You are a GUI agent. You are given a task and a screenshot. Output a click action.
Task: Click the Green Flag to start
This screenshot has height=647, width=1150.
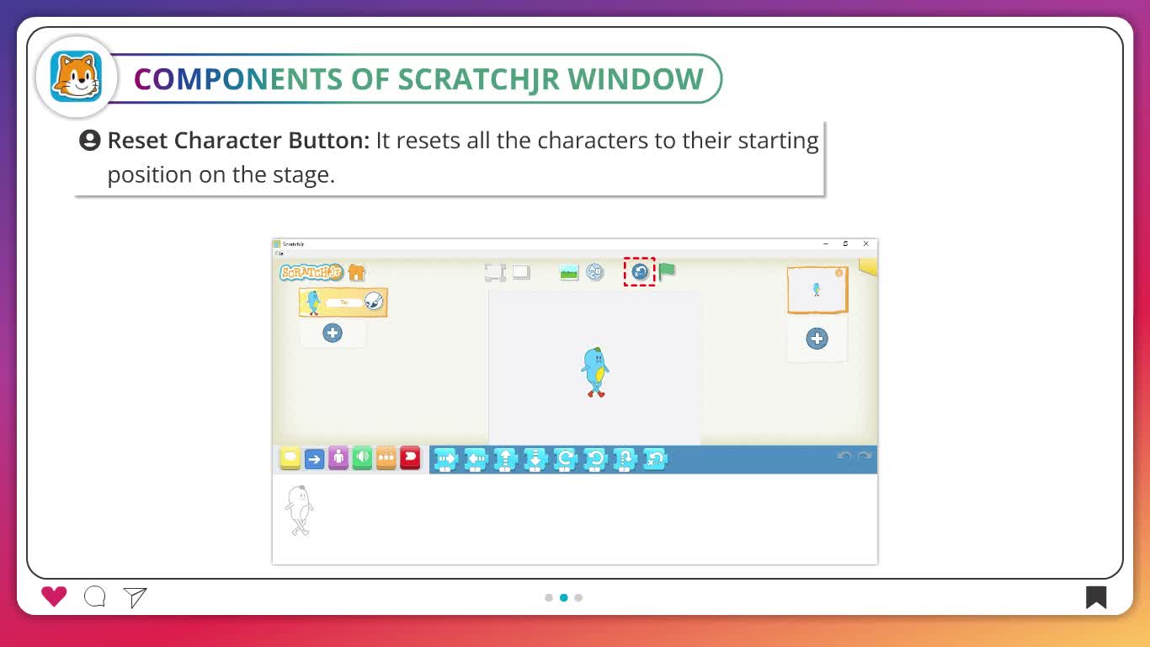tap(667, 271)
